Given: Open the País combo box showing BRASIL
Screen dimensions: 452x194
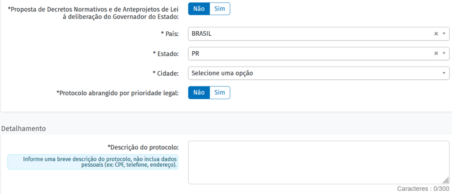Looking at the screenshot, I should pyautogui.click(x=309, y=34).
